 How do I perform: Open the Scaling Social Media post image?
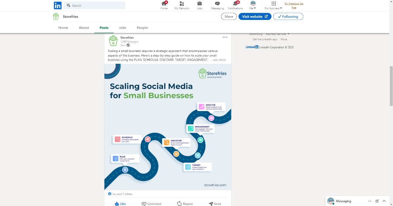coord(168,127)
